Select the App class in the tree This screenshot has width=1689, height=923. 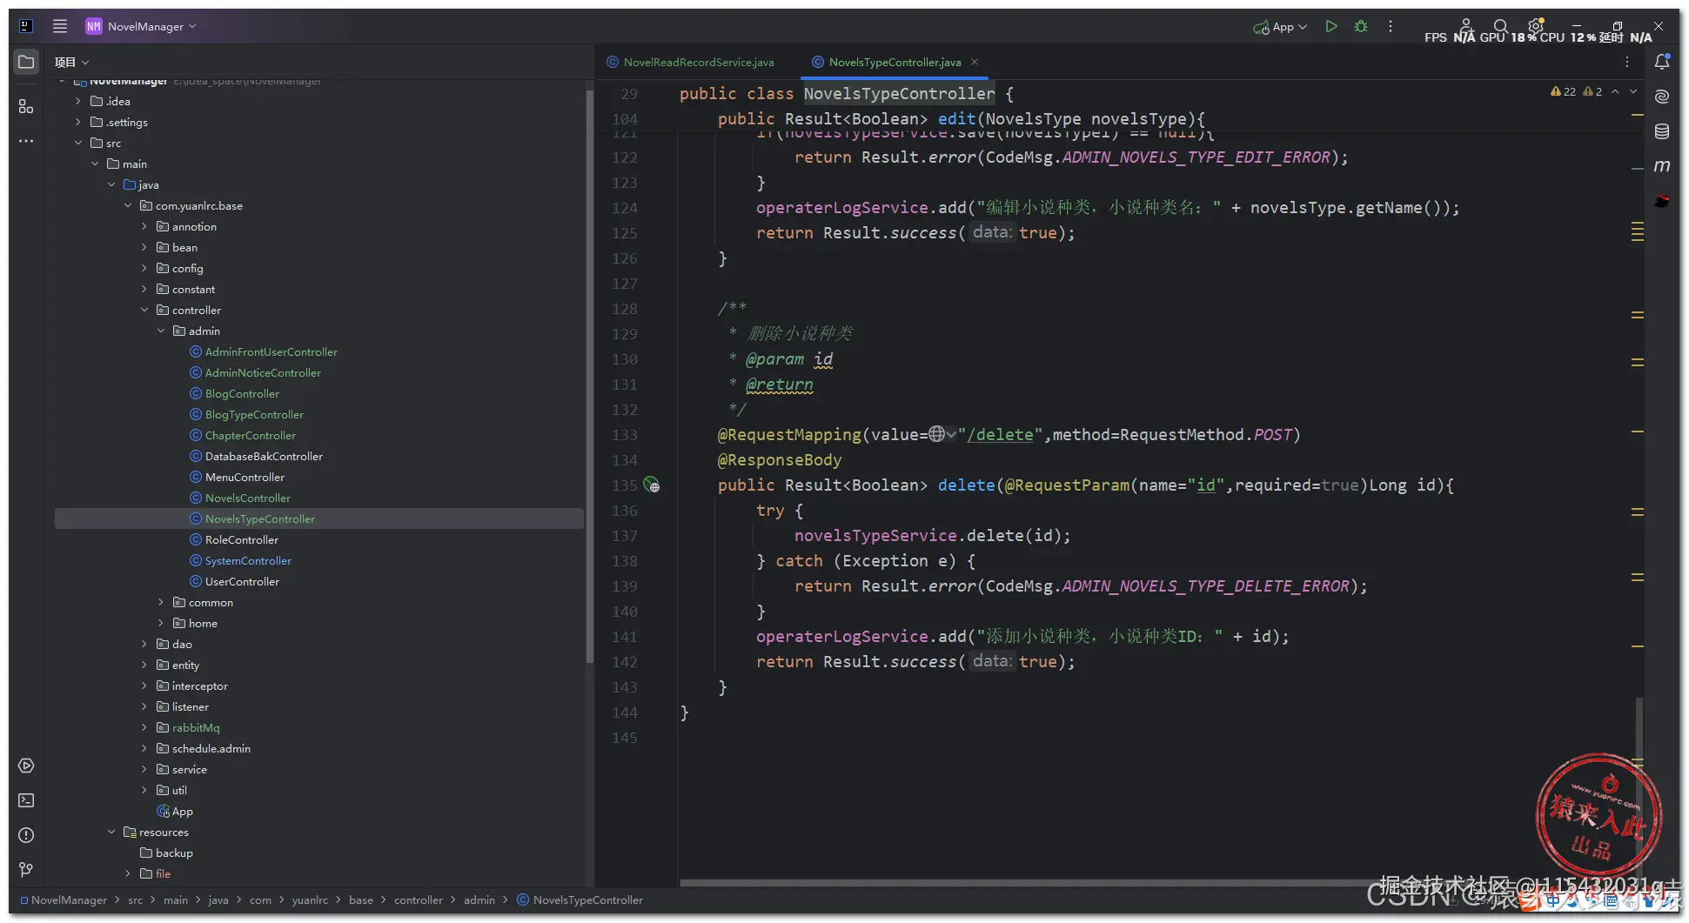(x=182, y=811)
